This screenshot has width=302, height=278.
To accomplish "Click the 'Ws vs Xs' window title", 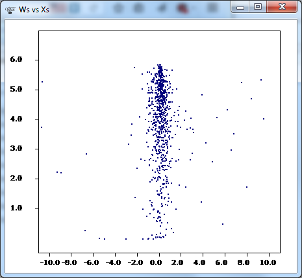I will pos(34,10).
